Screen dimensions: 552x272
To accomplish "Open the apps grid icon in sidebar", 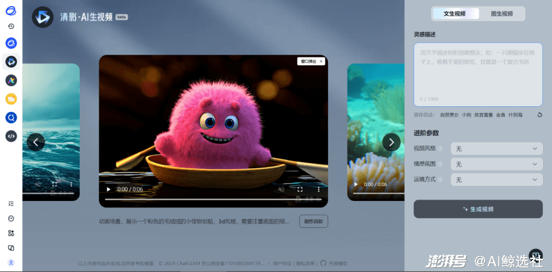I will (11, 233).
